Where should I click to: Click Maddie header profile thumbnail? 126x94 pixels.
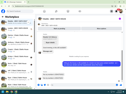40,19
